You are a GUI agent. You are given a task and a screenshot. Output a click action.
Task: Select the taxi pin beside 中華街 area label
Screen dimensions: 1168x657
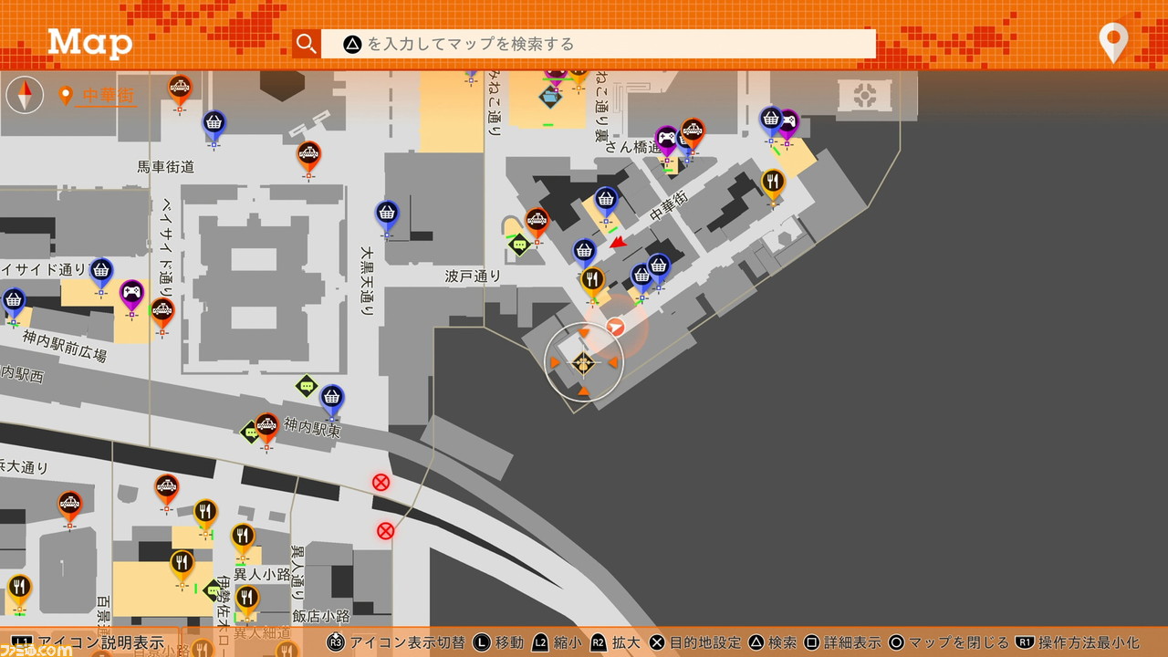[180, 90]
